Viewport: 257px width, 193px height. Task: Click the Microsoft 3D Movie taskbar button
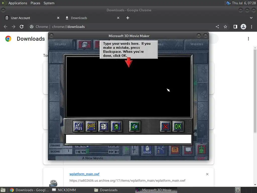point(156,190)
